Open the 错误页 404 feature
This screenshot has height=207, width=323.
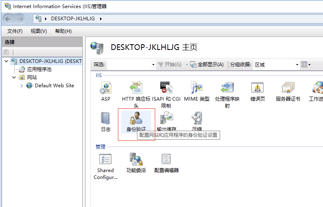257,91
